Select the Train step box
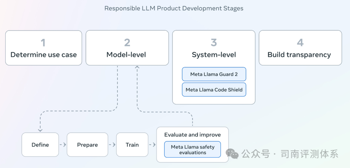This screenshot has width=350, height=168. coord(132,145)
